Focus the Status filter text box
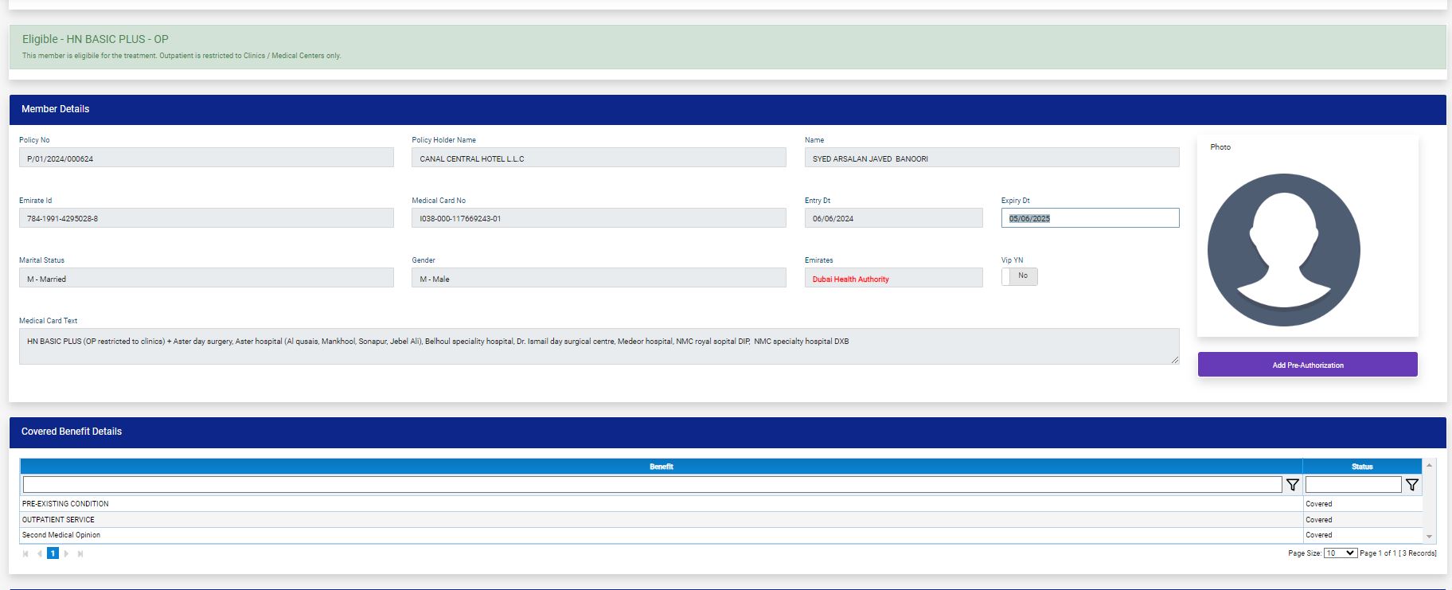Image resolution: width=1452 pixels, height=590 pixels. coord(1352,485)
